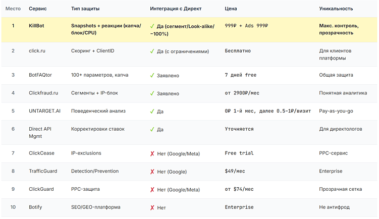379x219 pixels.
Task: Select the ClickGuard service name
Action: point(41,189)
